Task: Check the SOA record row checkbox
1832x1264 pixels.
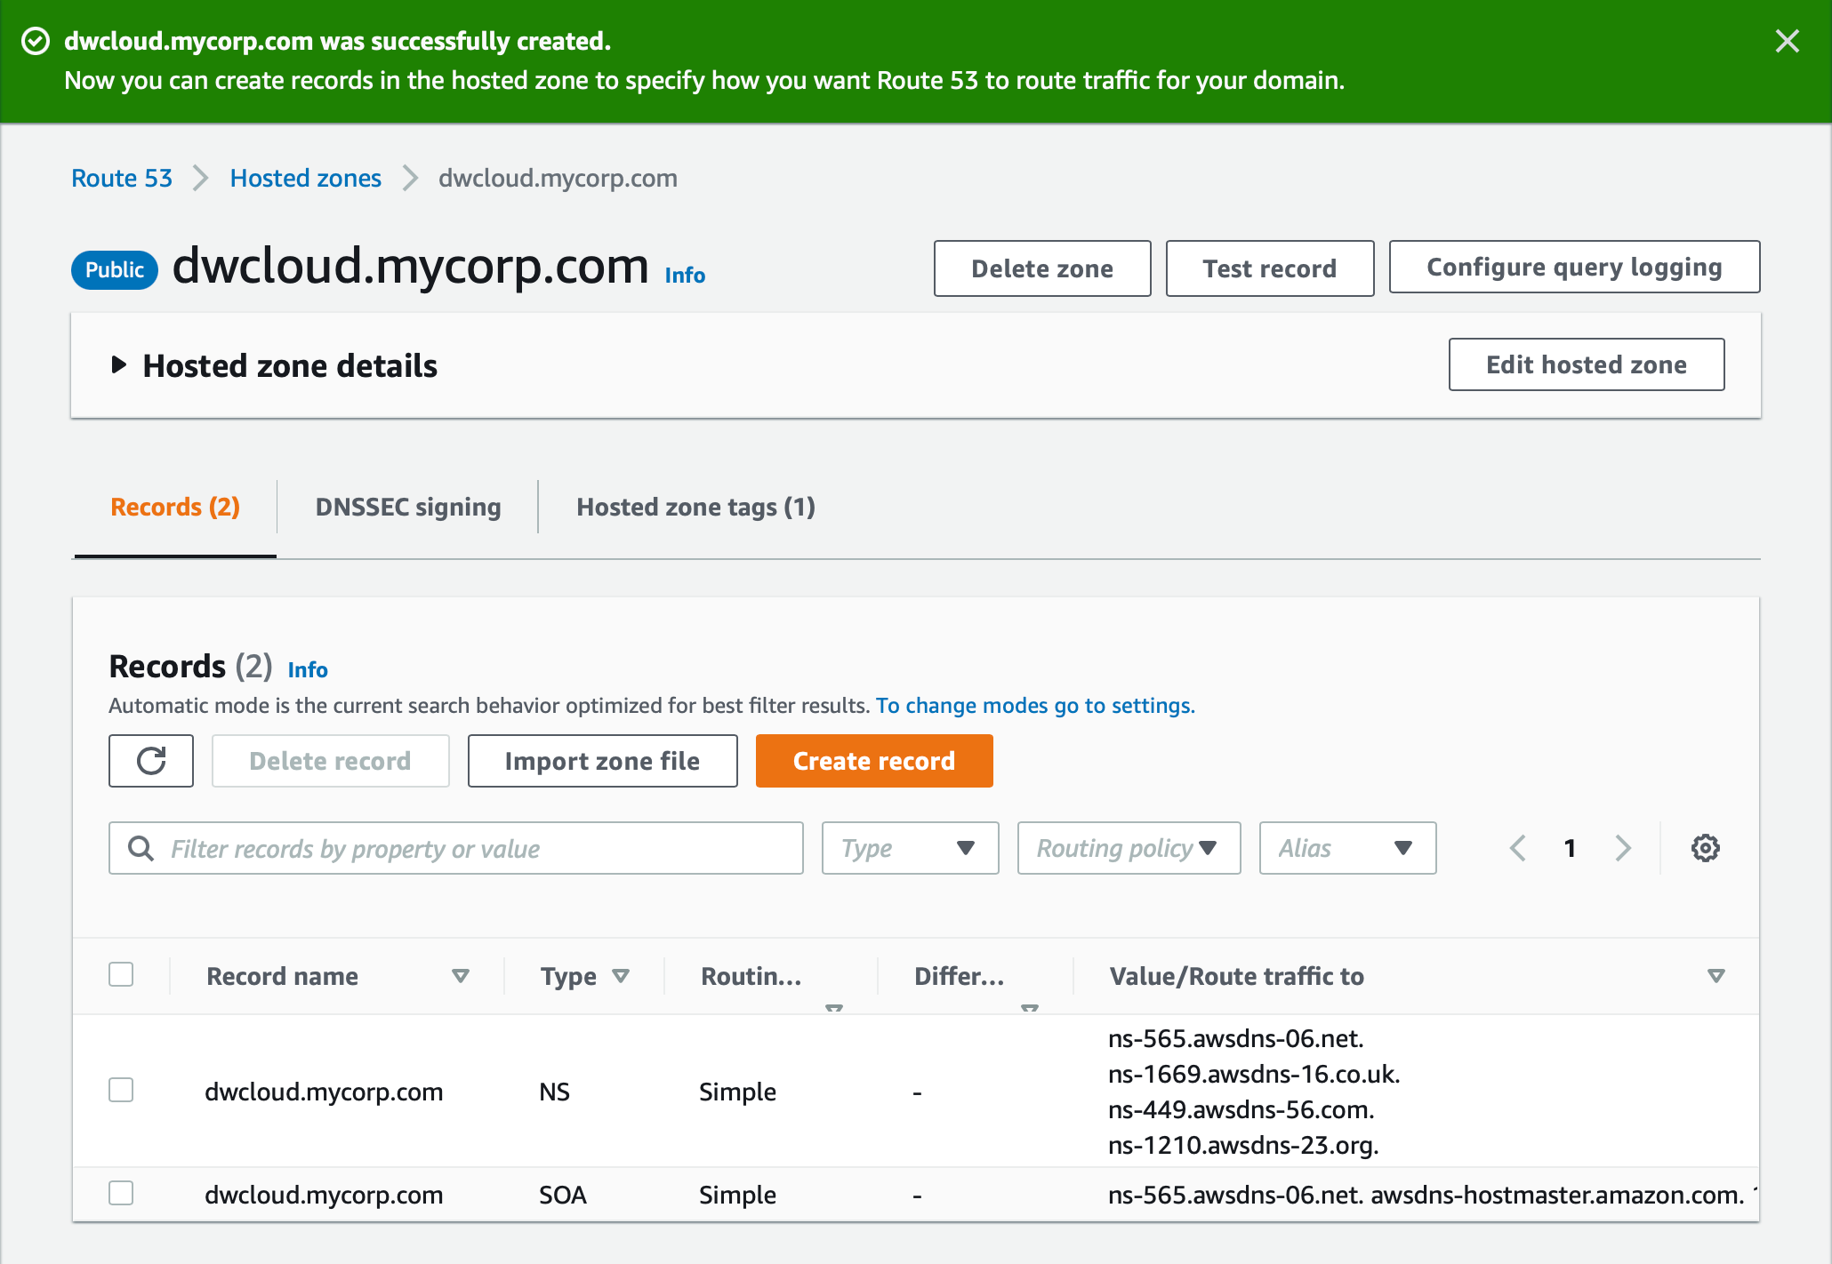Action: click(x=121, y=1193)
